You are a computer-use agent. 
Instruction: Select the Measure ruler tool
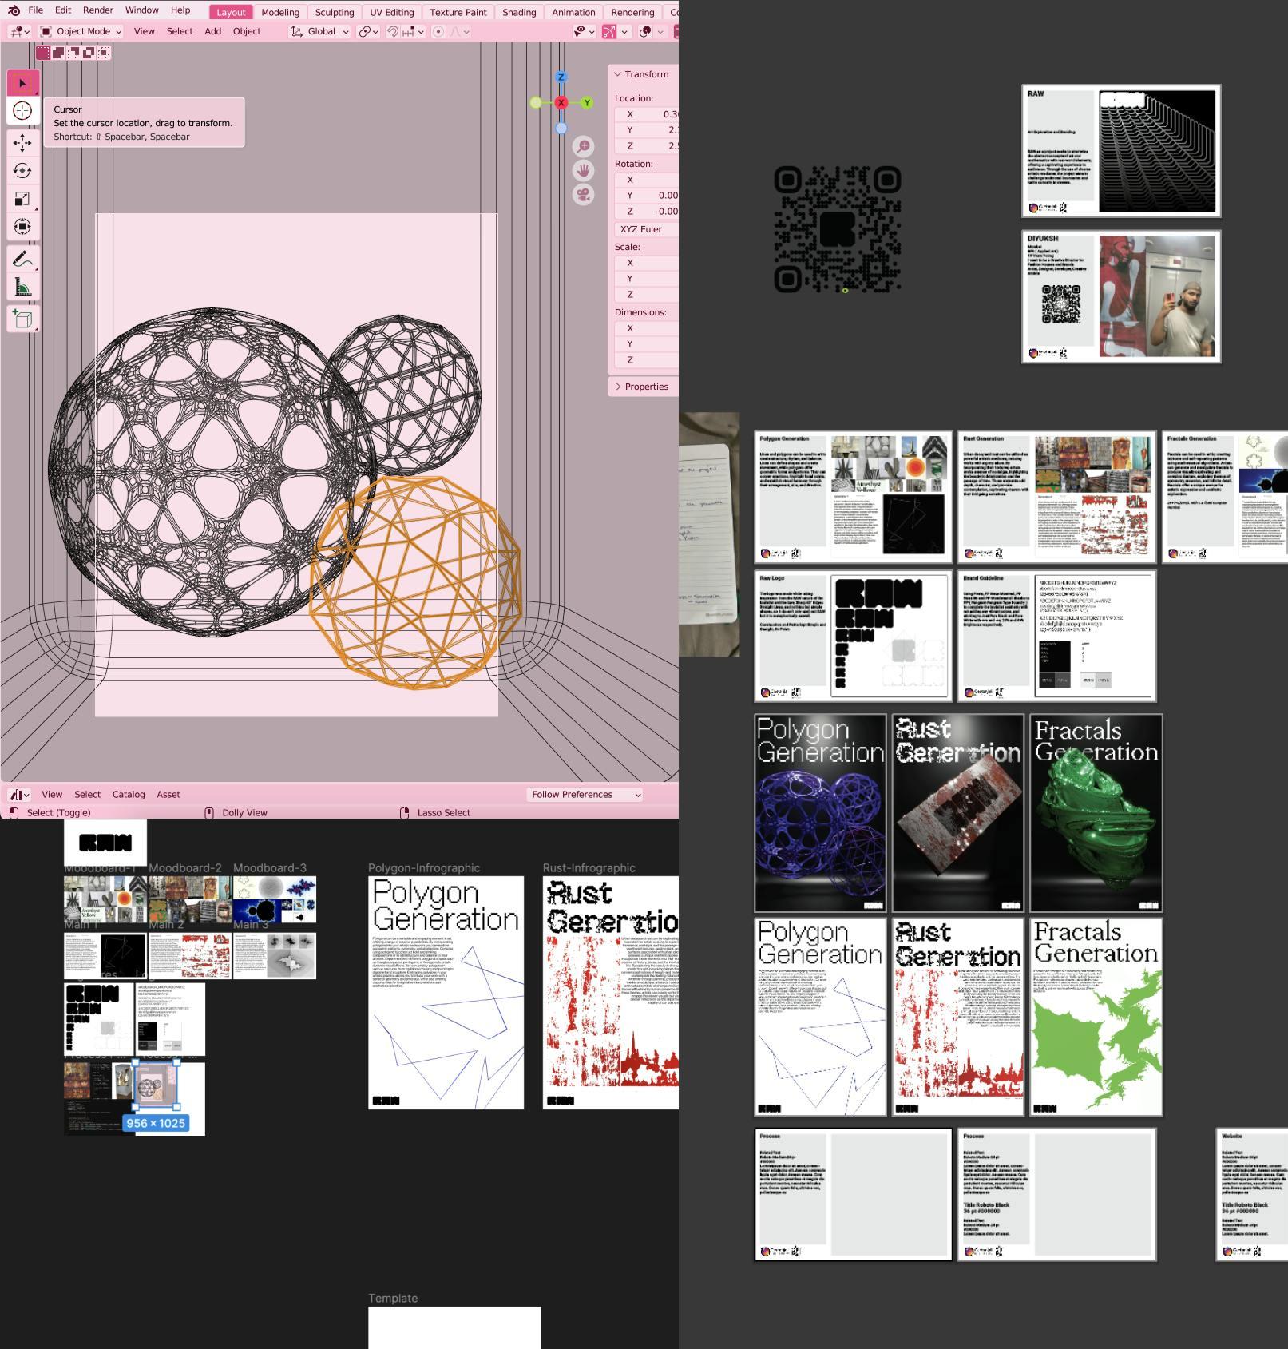[x=22, y=287]
